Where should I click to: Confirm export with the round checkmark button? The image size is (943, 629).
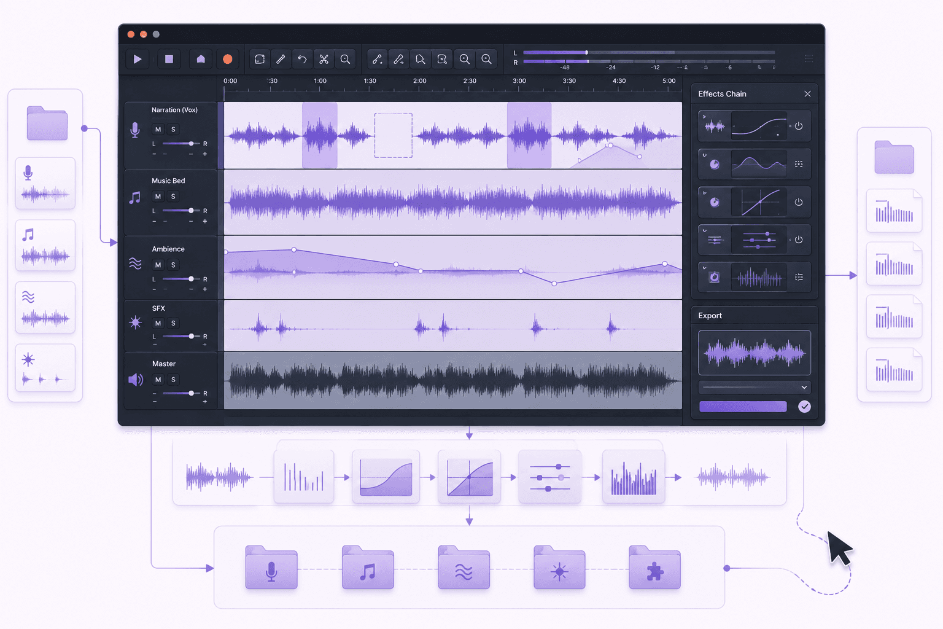pyautogui.click(x=804, y=407)
